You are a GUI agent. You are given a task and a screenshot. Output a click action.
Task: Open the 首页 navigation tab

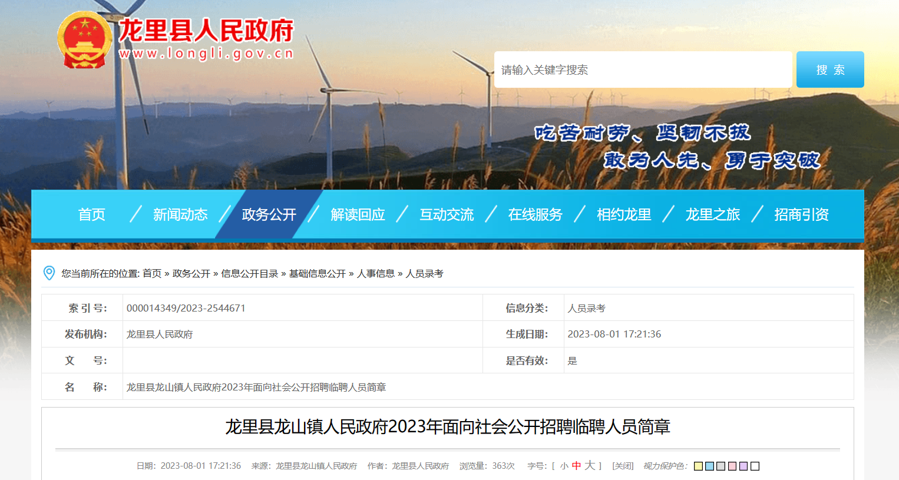[x=92, y=214]
